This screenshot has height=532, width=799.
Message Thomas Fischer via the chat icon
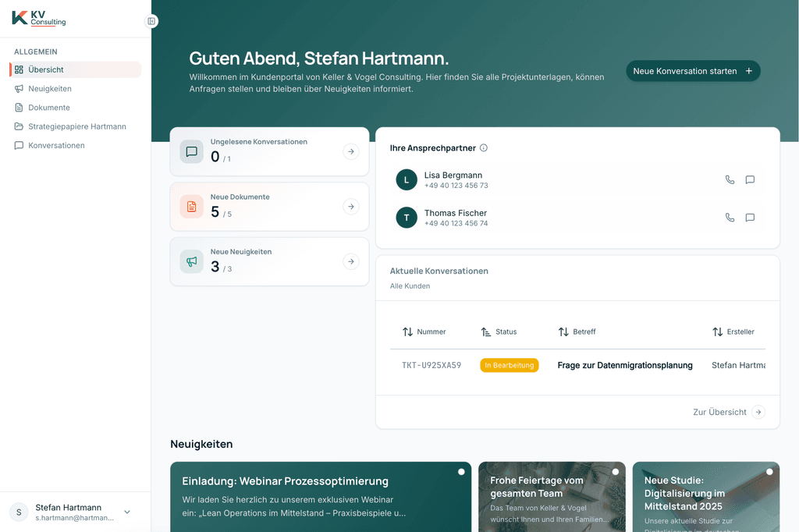(x=750, y=218)
